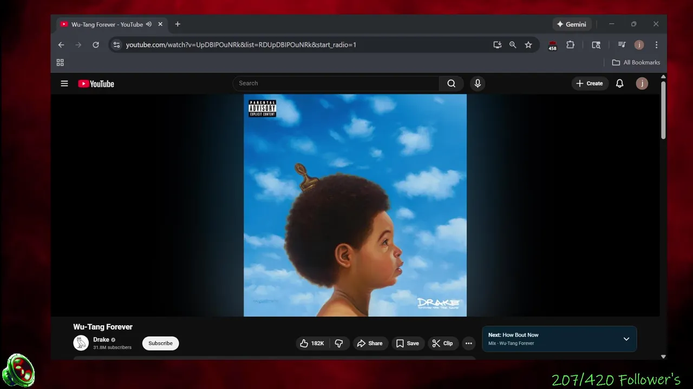Save the video to a playlist
693x389 pixels.
coord(407,343)
